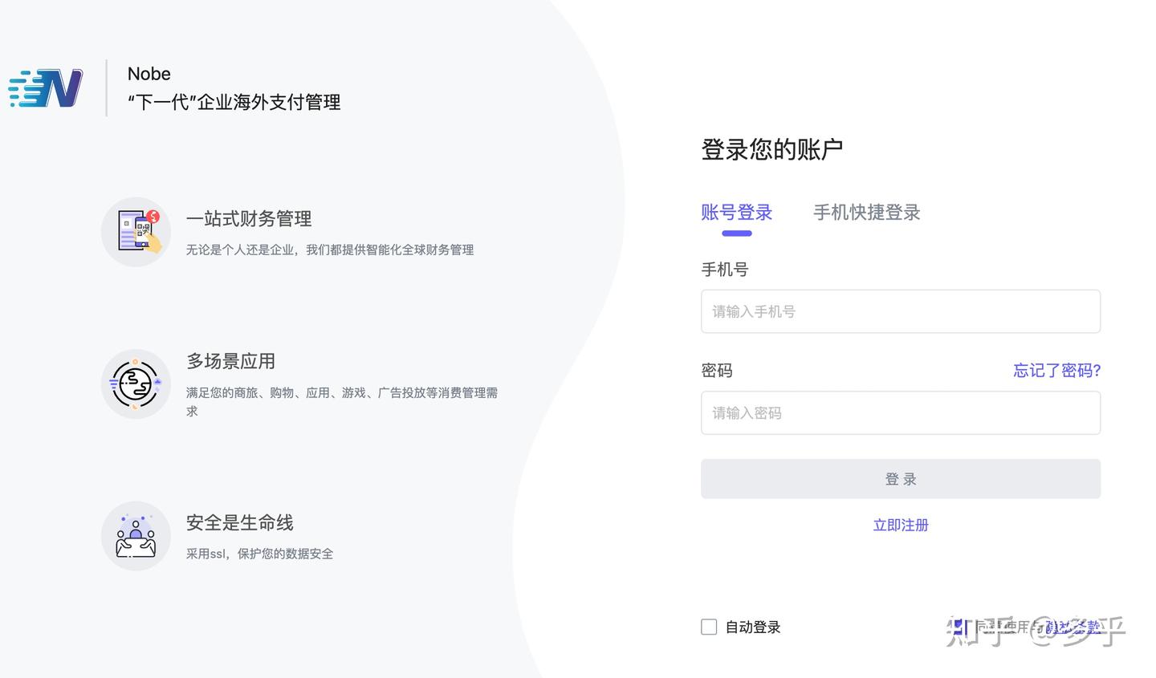Click the Nobe brand name text
The width and height of the screenshot is (1156, 678).
click(149, 73)
